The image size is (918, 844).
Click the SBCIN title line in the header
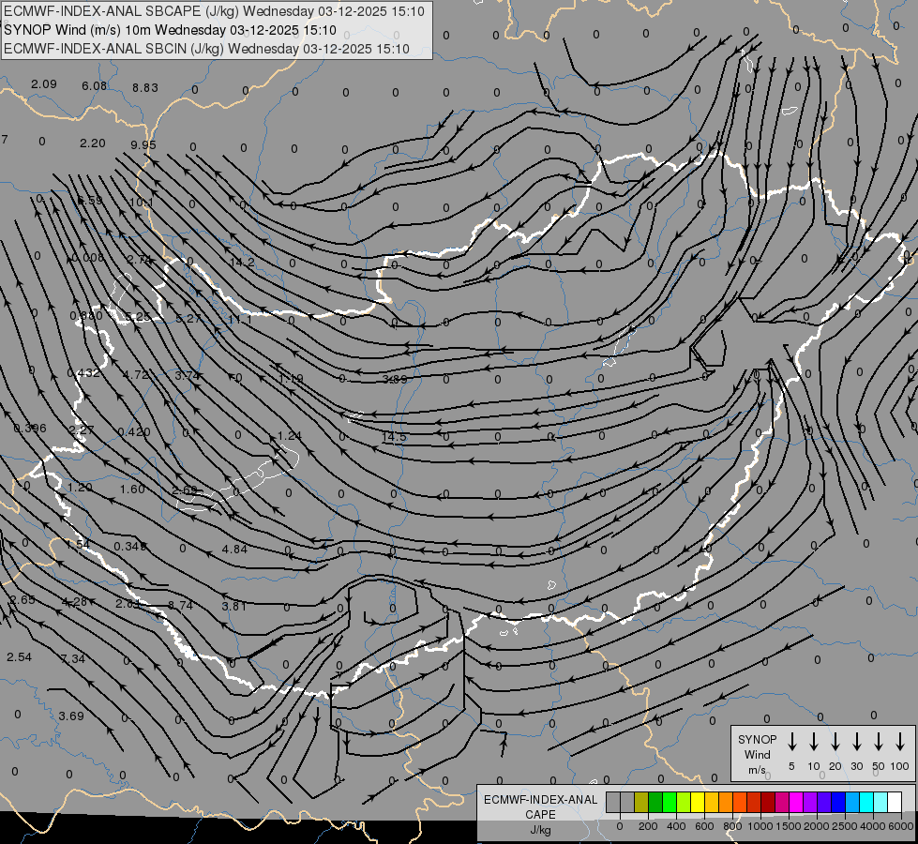[x=206, y=49]
